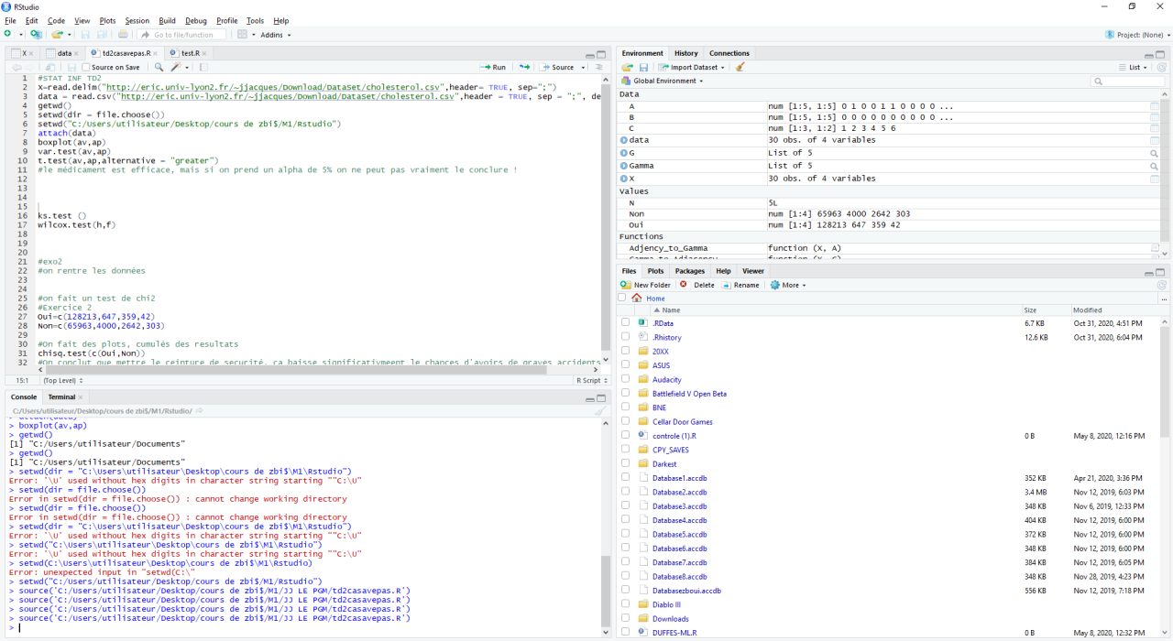Click the re-run previous code icon
The height and width of the screenshot is (641, 1173).
tap(524, 68)
